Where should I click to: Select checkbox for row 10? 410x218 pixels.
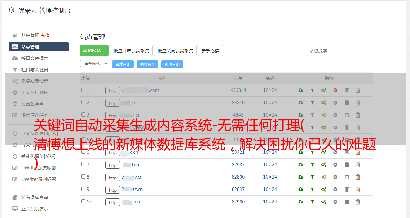[83, 201]
